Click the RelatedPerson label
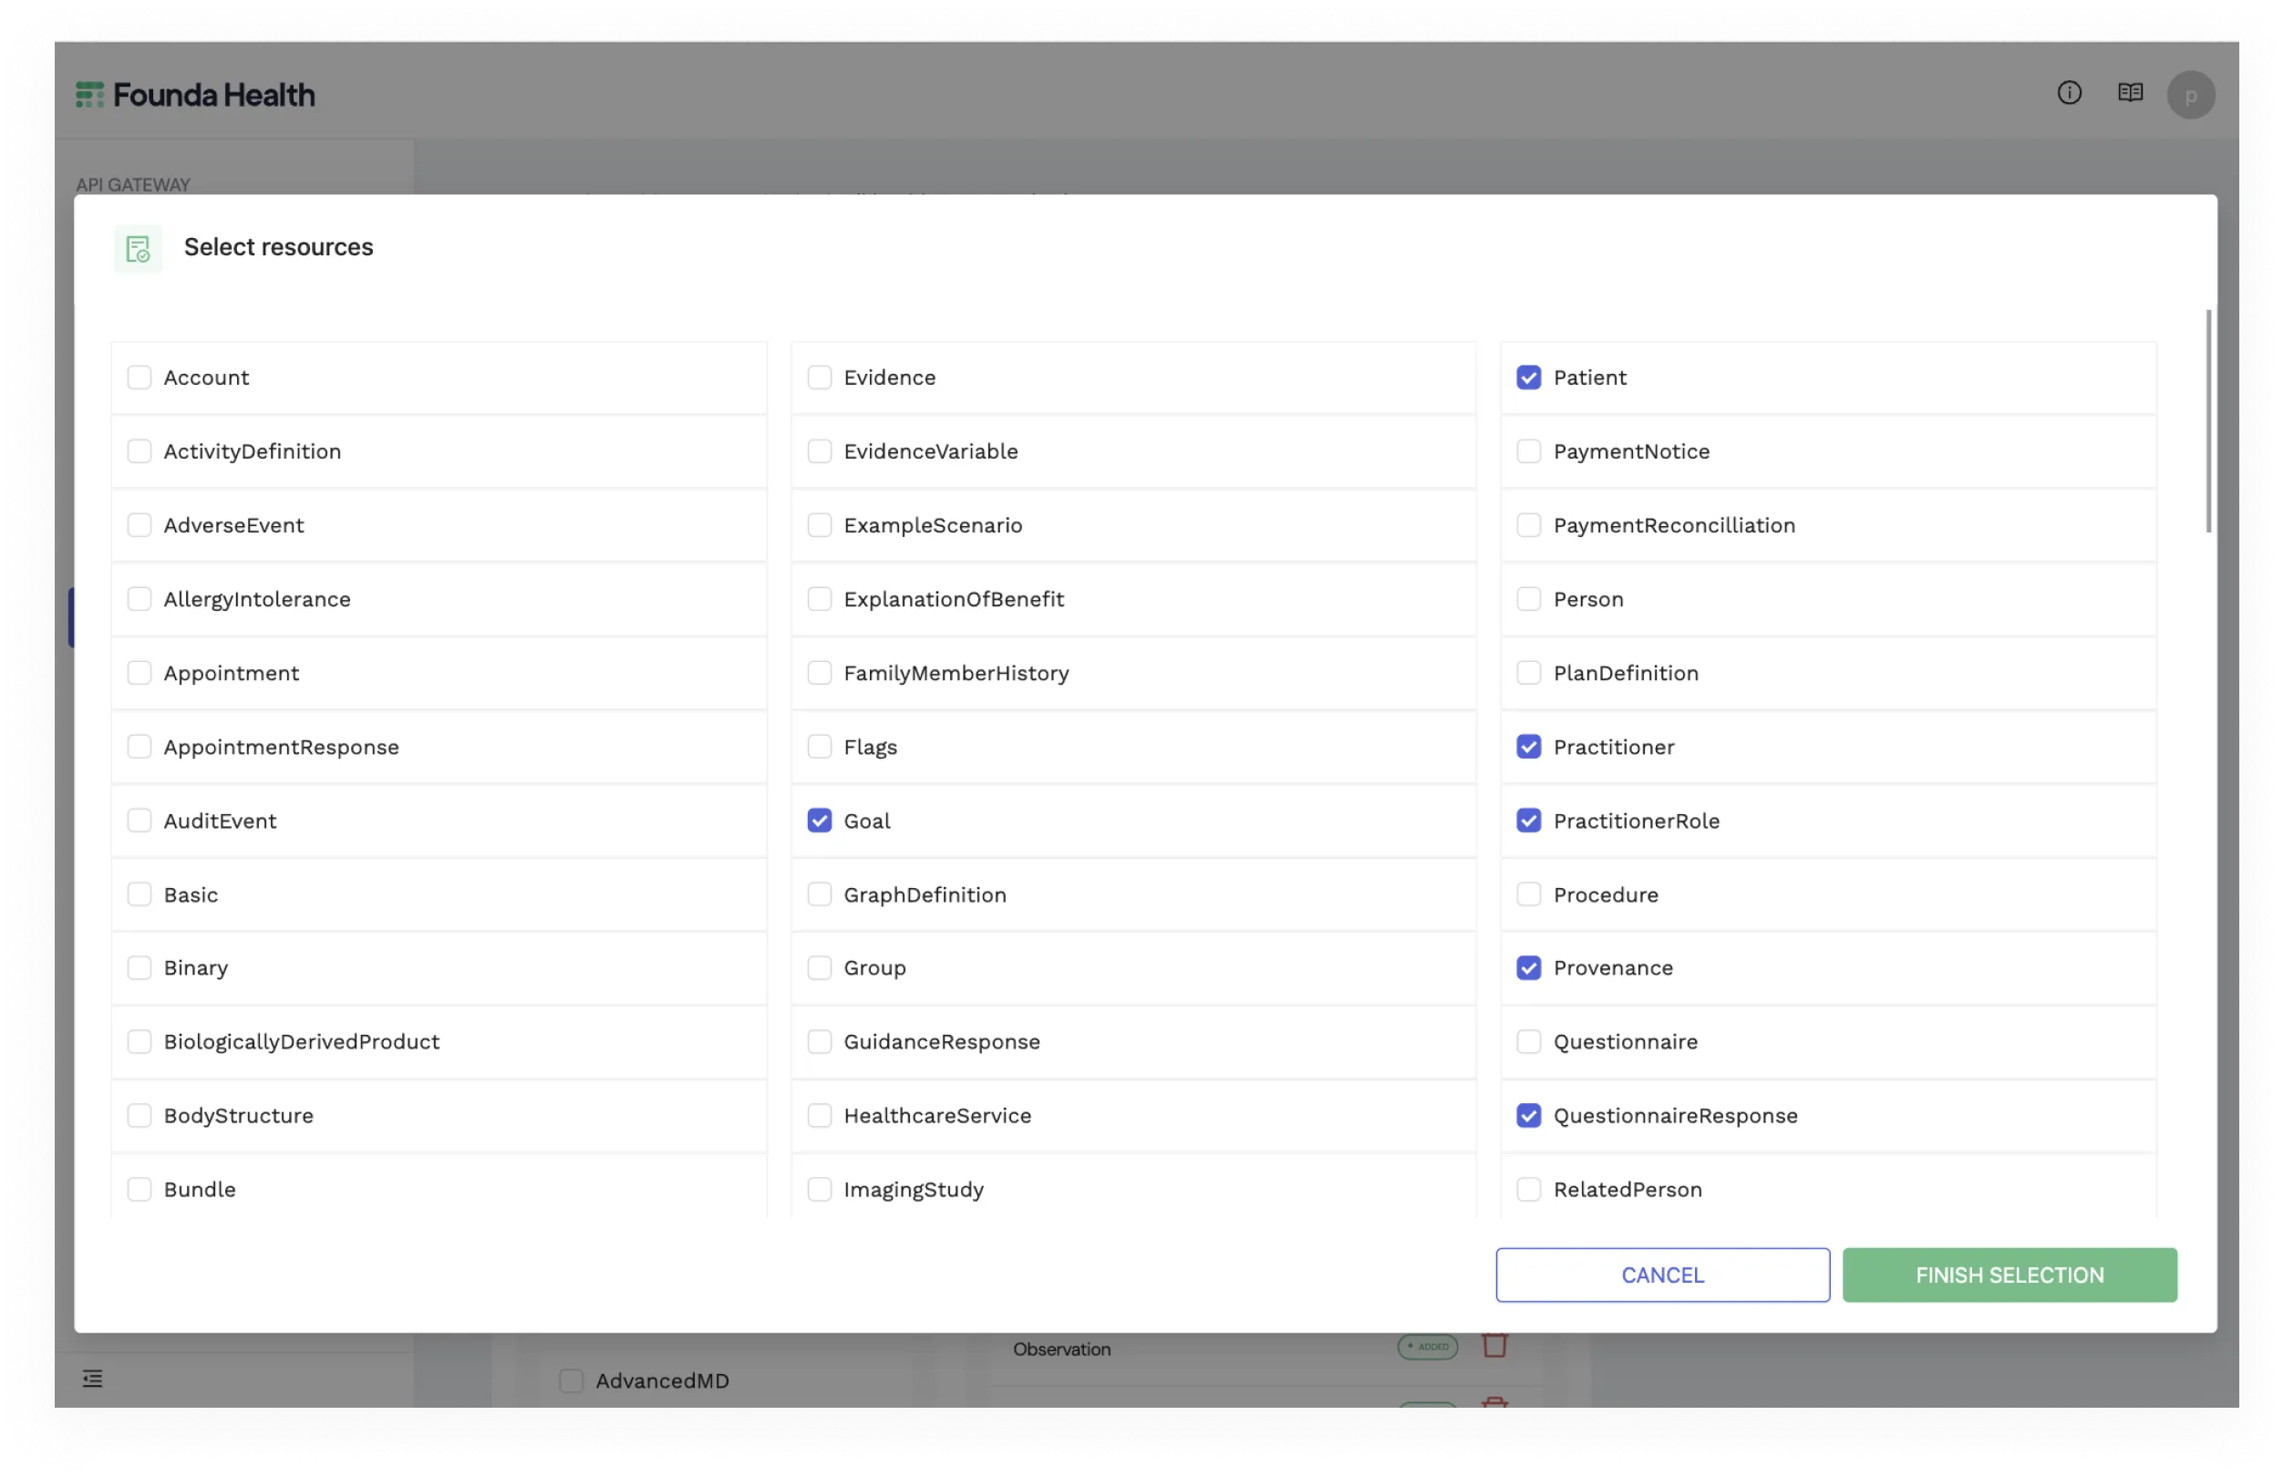Screen dimensions: 2294x1477 1627,1188
